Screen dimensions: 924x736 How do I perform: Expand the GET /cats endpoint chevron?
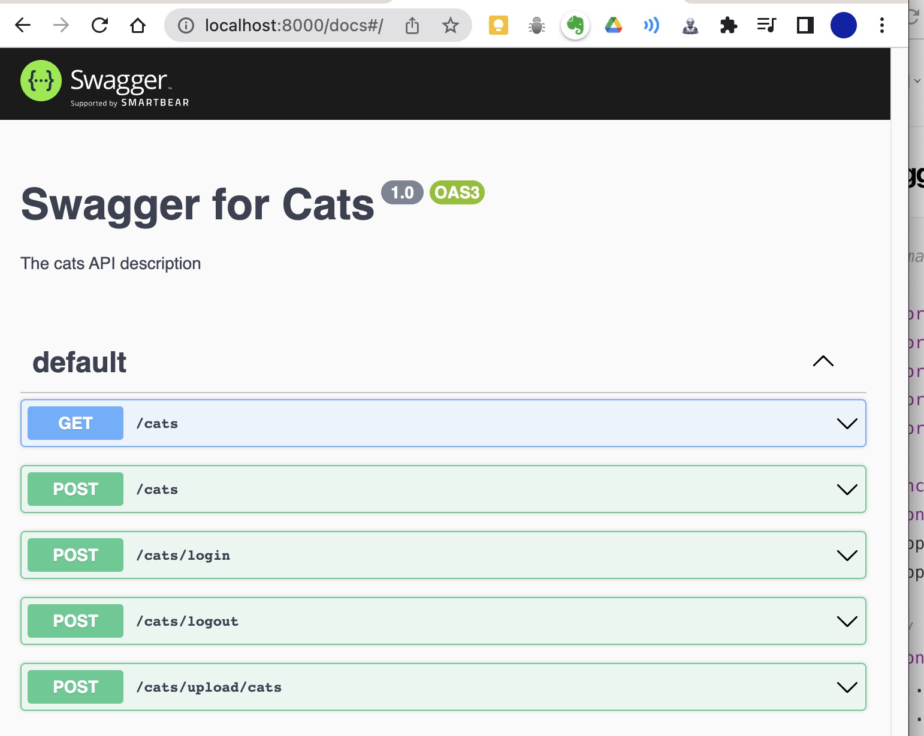coord(847,424)
